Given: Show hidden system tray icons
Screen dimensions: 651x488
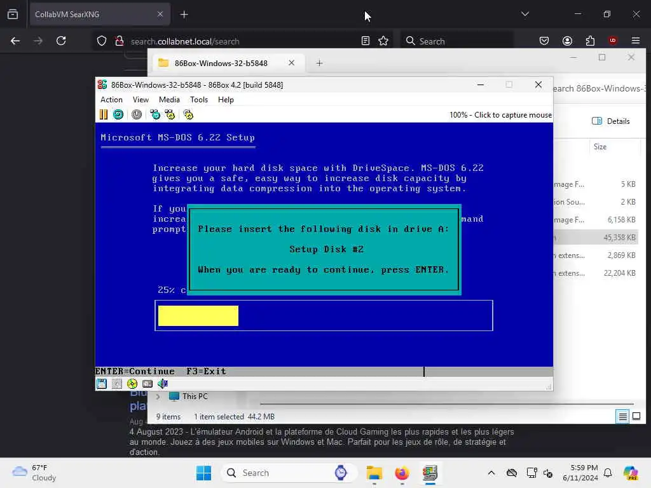Looking at the screenshot, I should pyautogui.click(x=491, y=473).
